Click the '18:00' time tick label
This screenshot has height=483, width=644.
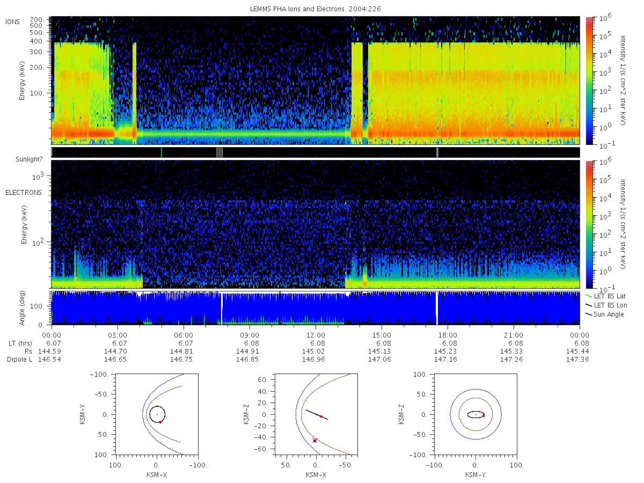click(448, 334)
